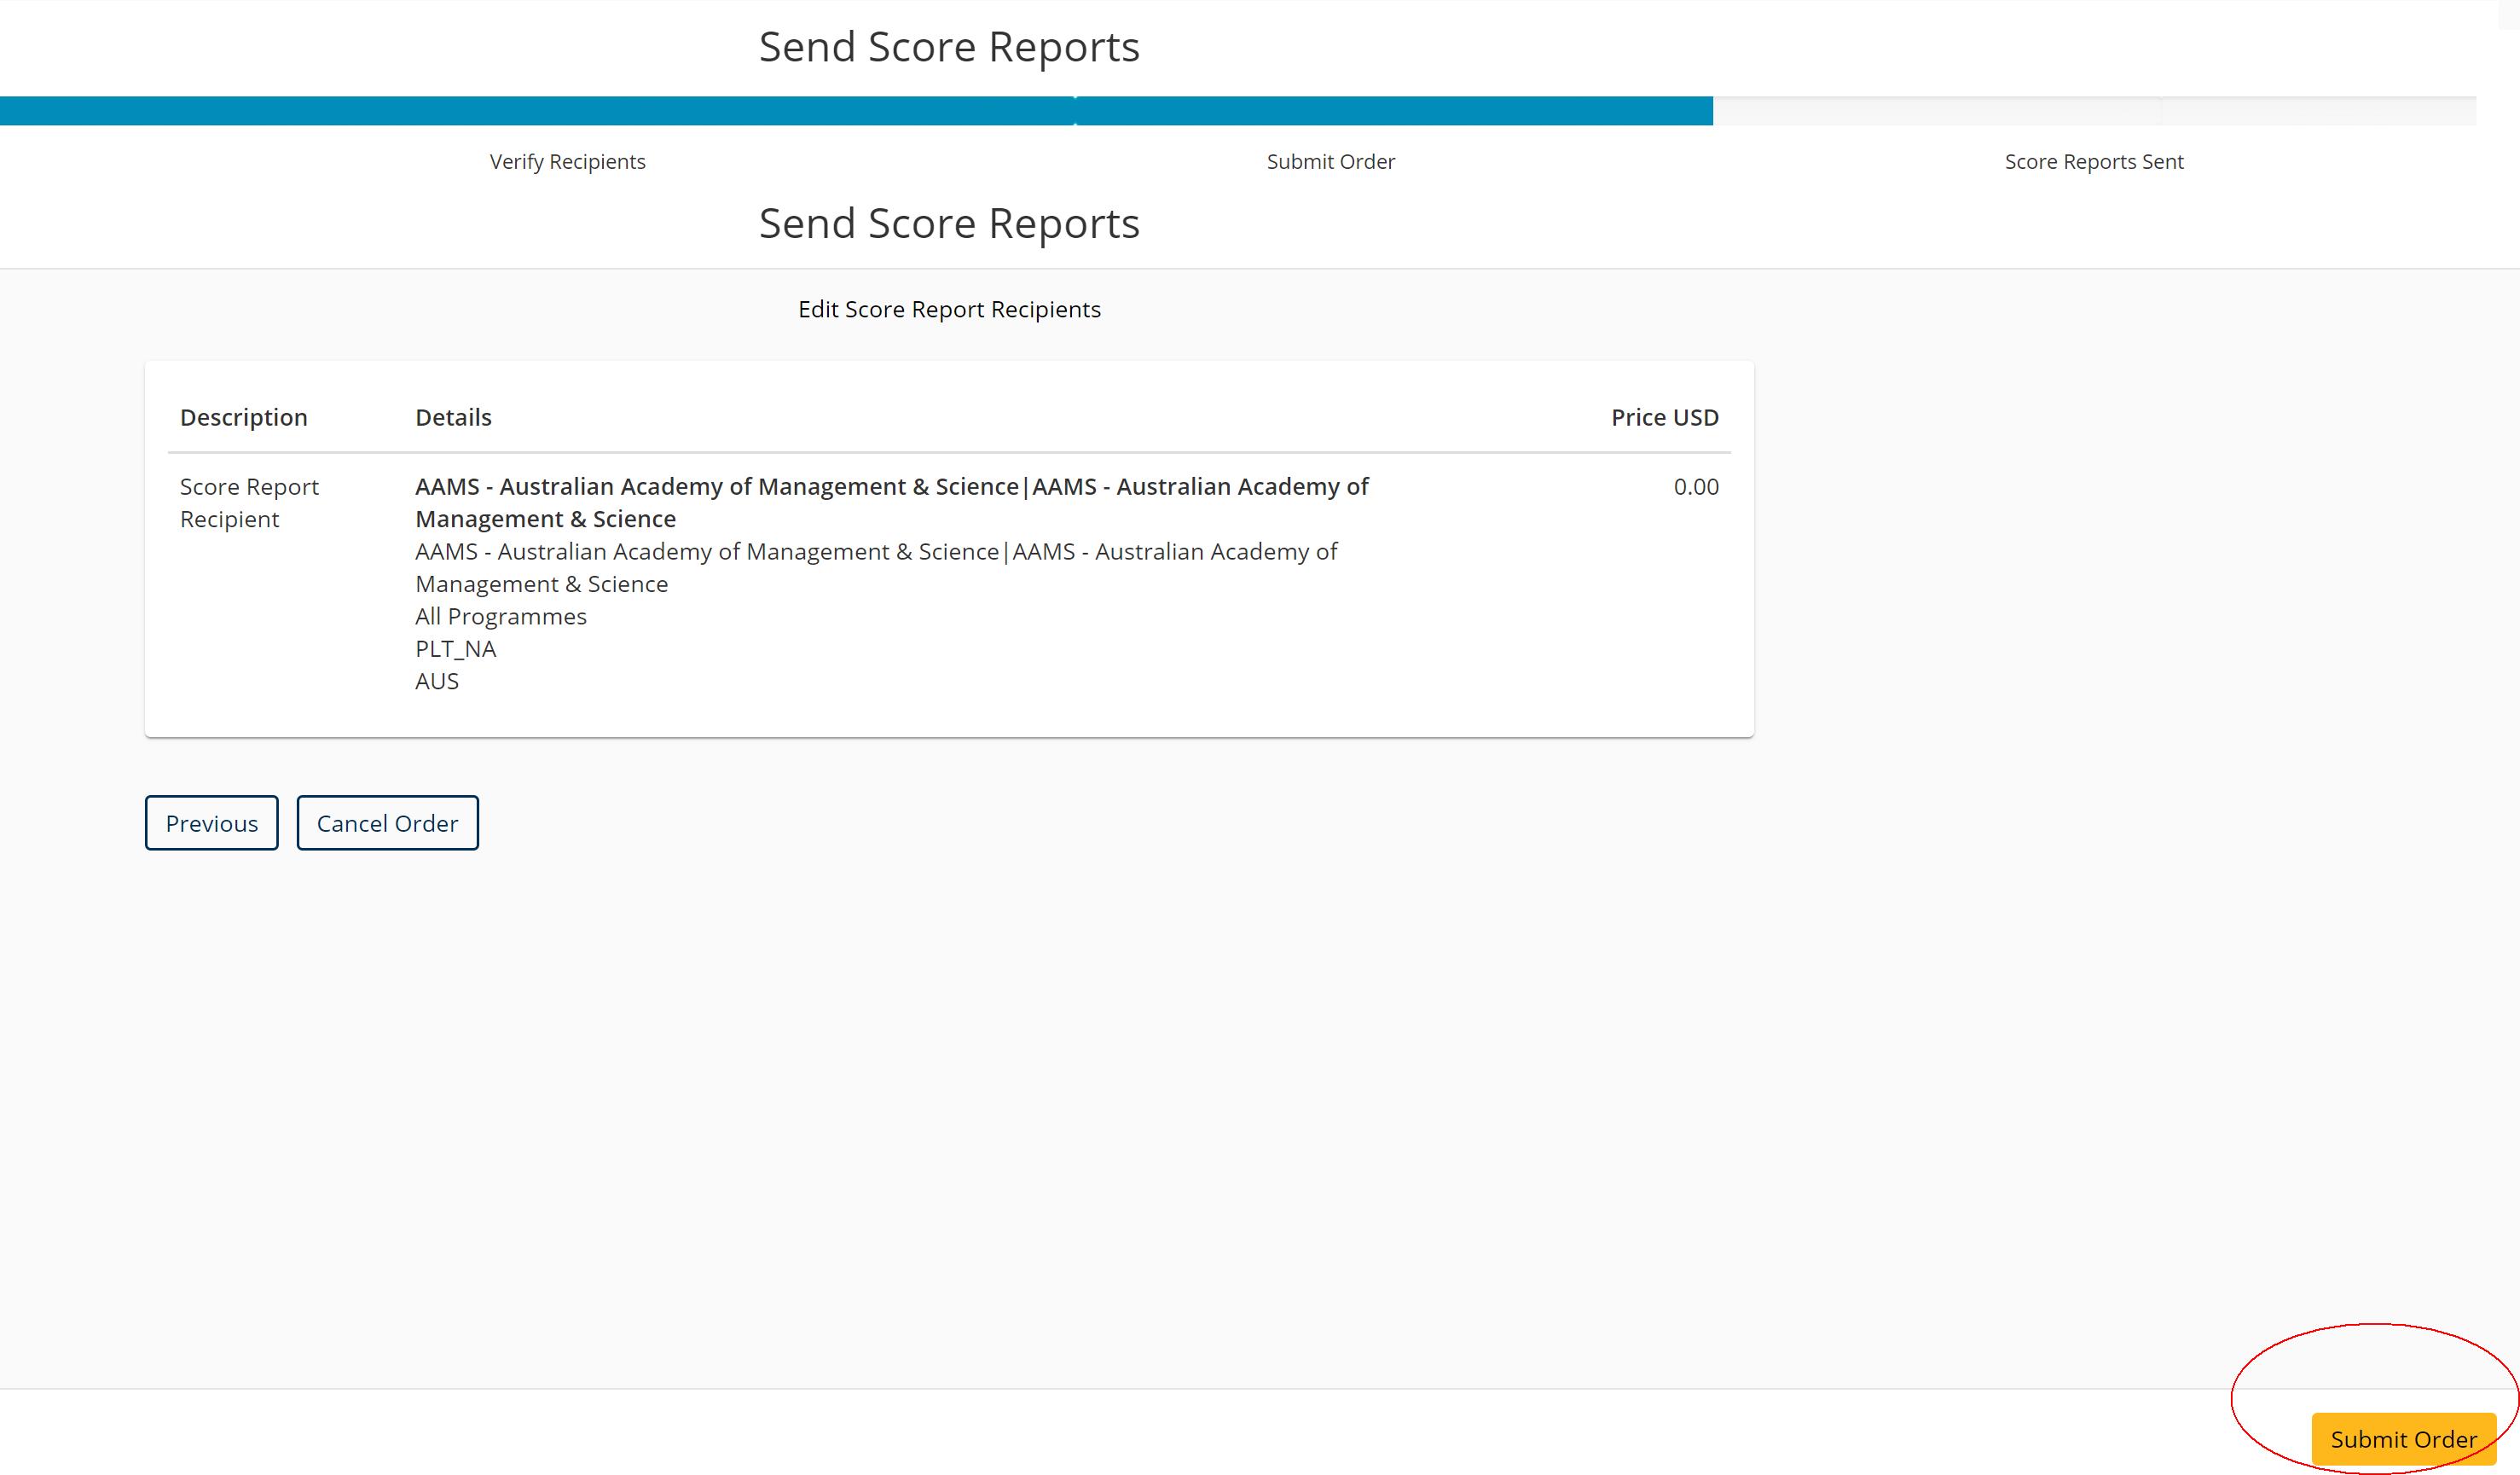Click the second Send Score Reports heading
This screenshot has height=1475, width=2520.
coord(948,224)
